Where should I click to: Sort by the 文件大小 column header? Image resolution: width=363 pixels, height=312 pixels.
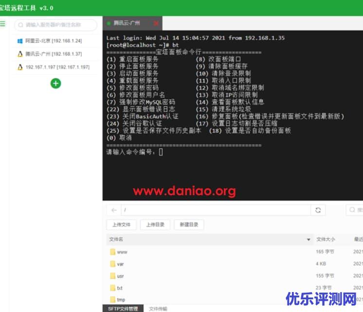(326, 239)
